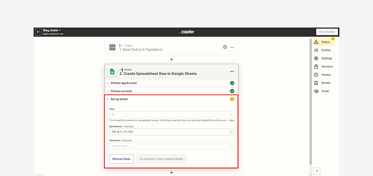Open the Status panel
This screenshot has width=373, height=176.
pos(324,42)
